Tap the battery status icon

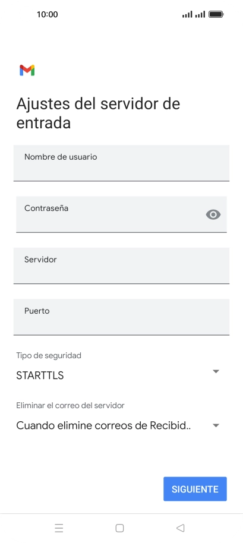[x=216, y=14]
